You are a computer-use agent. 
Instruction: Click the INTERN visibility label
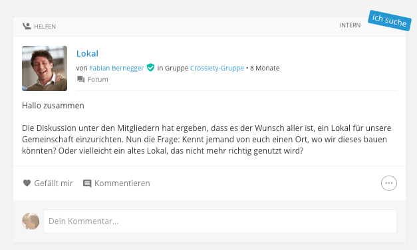350,25
